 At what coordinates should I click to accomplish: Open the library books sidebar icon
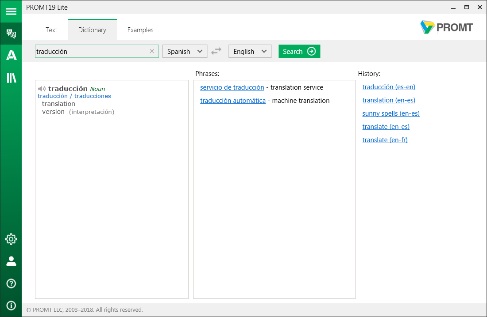click(11, 78)
